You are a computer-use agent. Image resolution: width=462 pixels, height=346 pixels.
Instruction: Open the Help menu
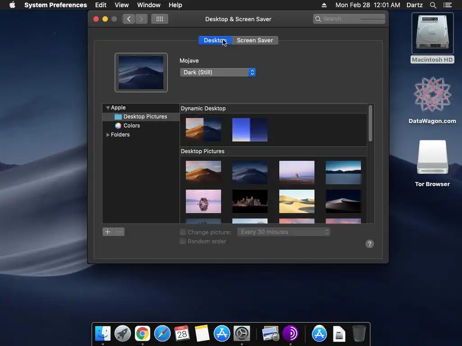click(176, 5)
